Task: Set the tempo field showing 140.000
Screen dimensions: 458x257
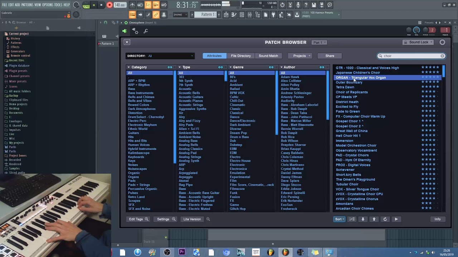Action: [x=120, y=5]
